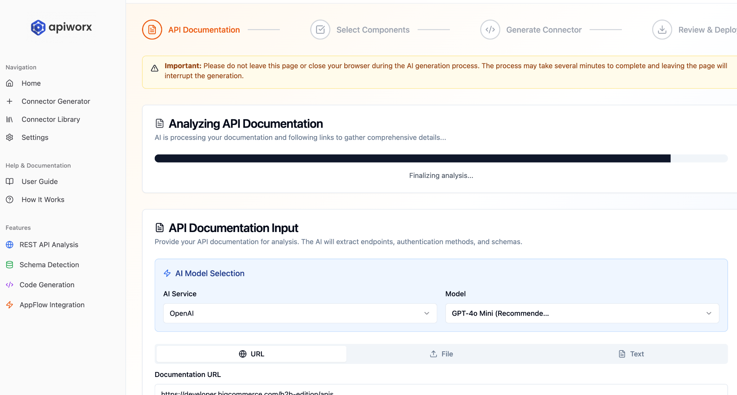Open Settings from the sidebar
The image size is (737, 395).
tap(35, 137)
